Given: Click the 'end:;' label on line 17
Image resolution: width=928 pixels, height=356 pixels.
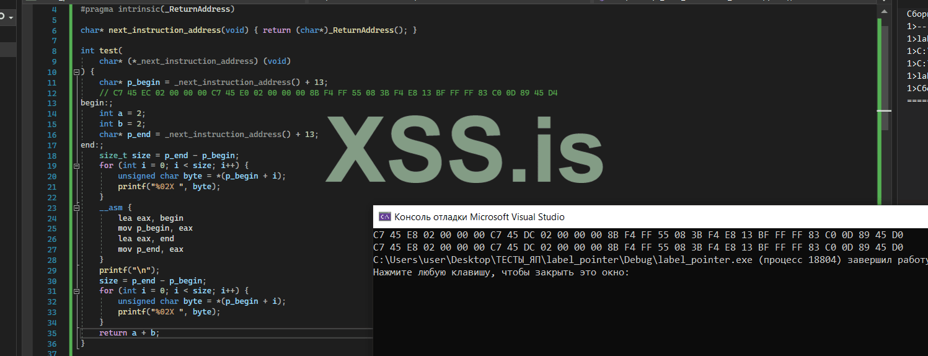Looking at the screenshot, I should (x=92, y=145).
